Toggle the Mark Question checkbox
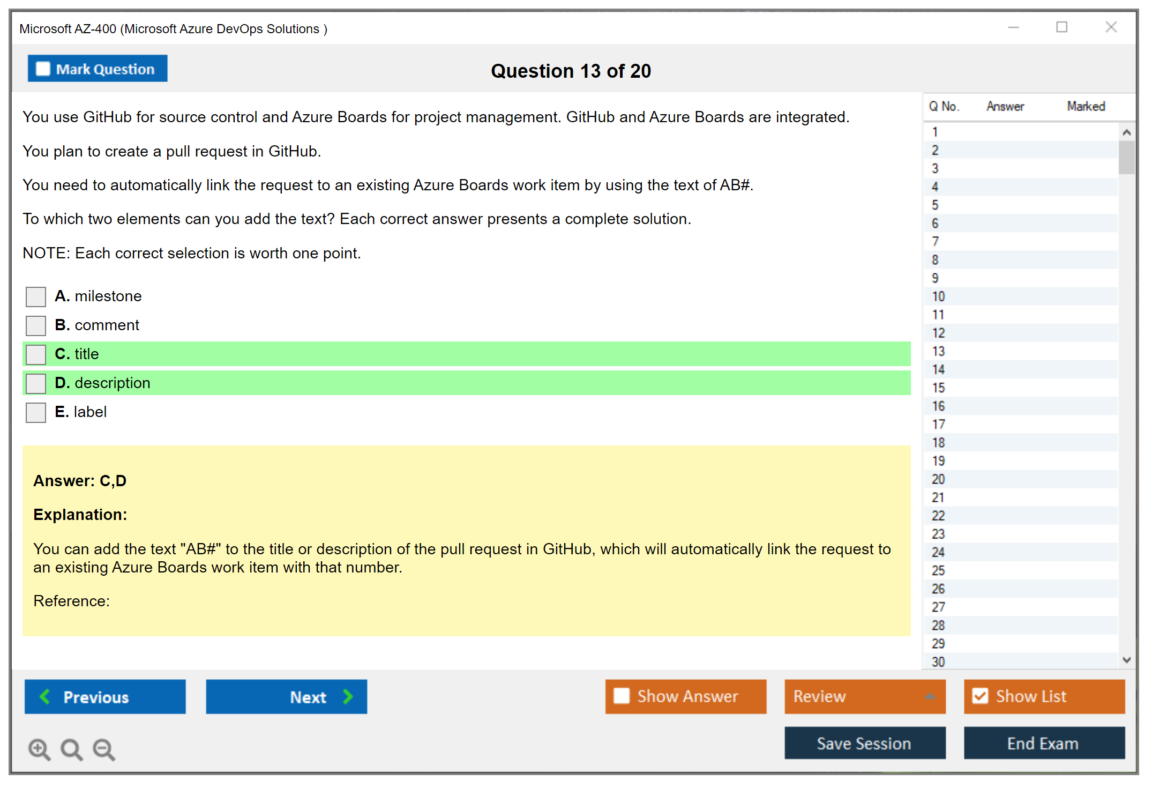The image size is (1152, 788). click(43, 69)
